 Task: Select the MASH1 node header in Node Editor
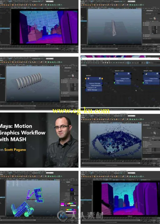coord(94,78)
